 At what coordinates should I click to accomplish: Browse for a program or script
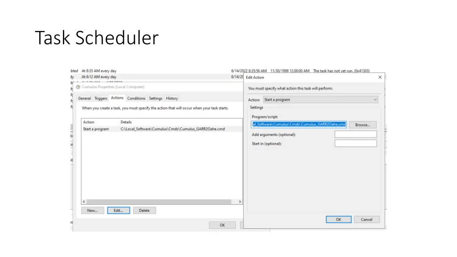(362, 125)
